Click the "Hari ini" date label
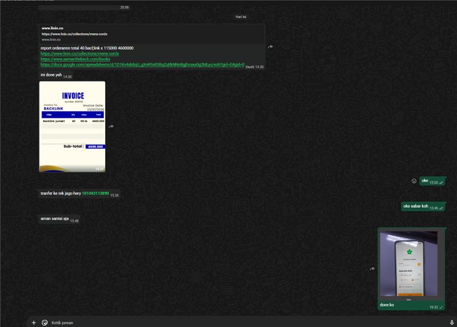 click(240, 17)
